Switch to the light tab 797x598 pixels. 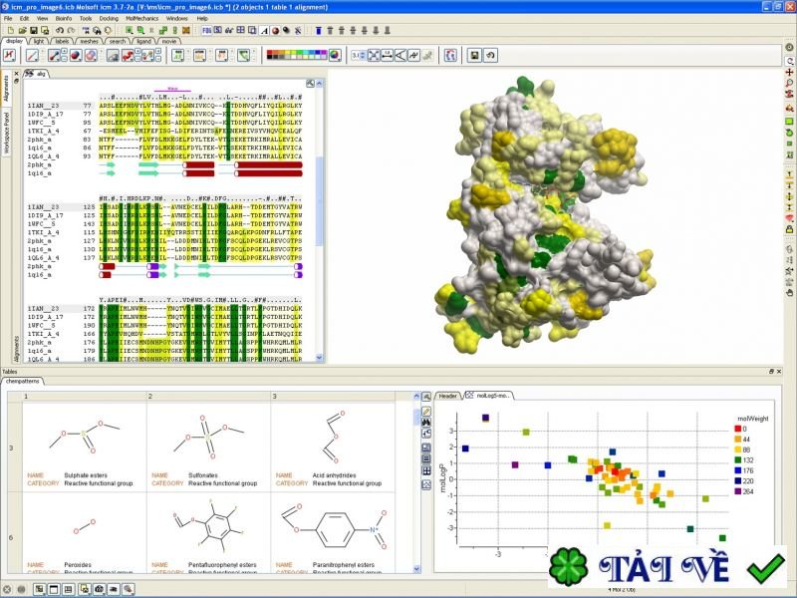tap(39, 41)
